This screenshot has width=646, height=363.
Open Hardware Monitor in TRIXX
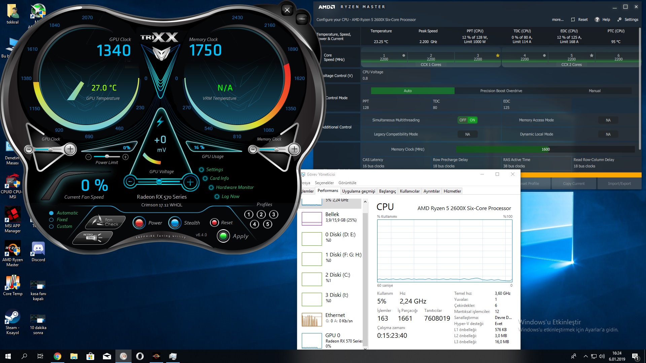[x=235, y=188]
